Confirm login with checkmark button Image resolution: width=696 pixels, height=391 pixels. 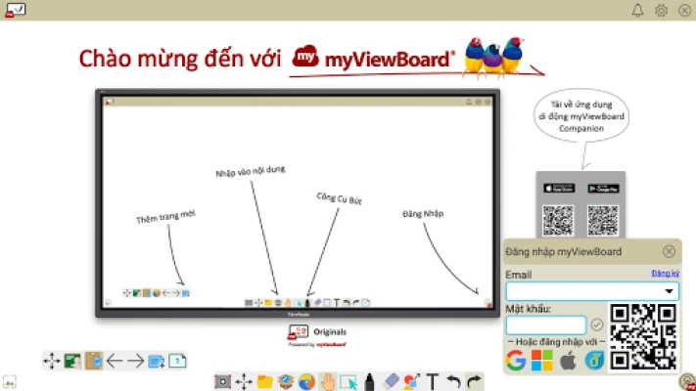tap(597, 325)
